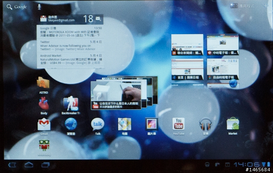Tap the Home navigation button
The image size is (273, 173).
tap(29, 164)
